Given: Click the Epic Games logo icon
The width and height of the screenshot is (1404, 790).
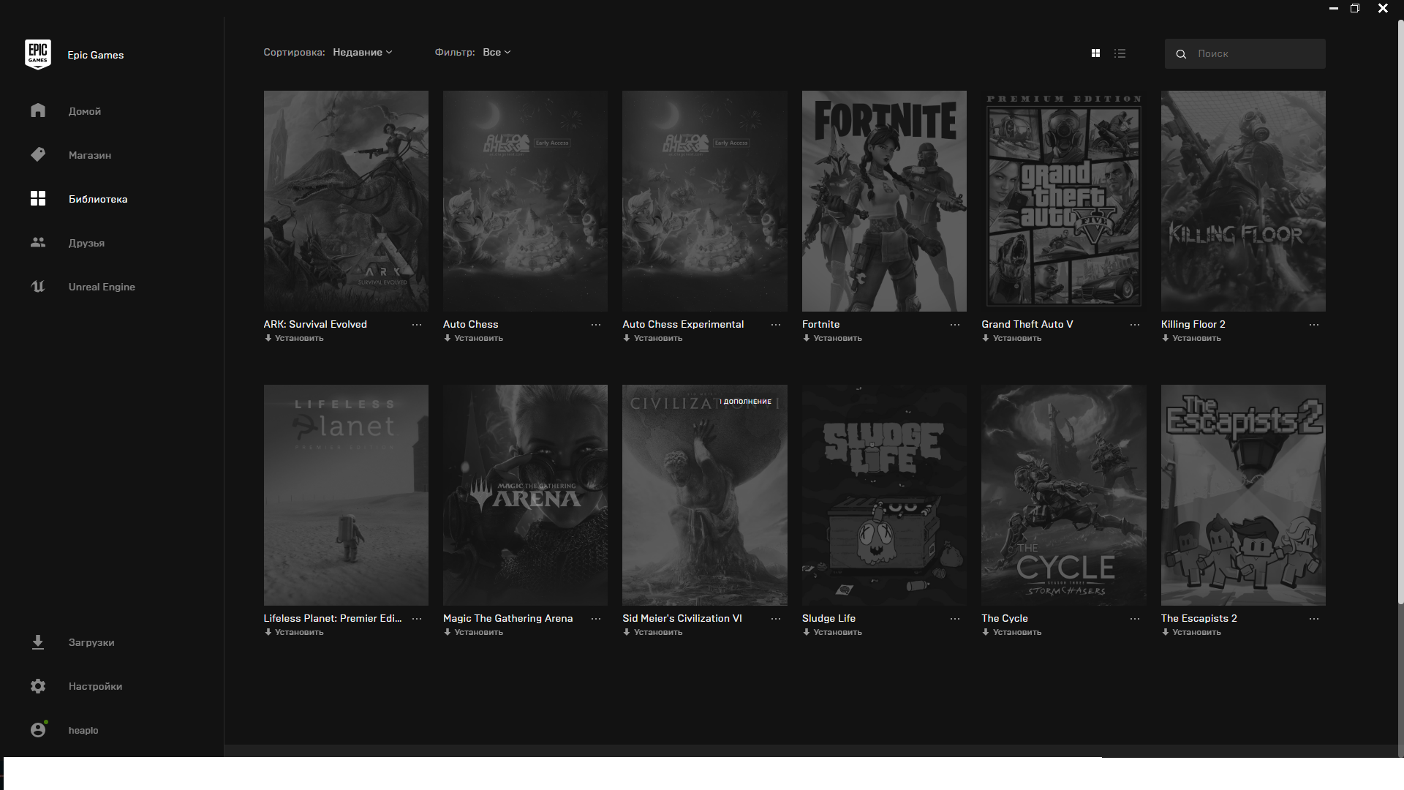Looking at the screenshot, I should coord(38,55).
